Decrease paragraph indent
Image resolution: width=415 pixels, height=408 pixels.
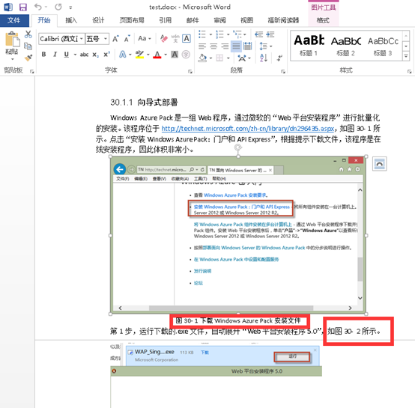click(x=258, y=34)
